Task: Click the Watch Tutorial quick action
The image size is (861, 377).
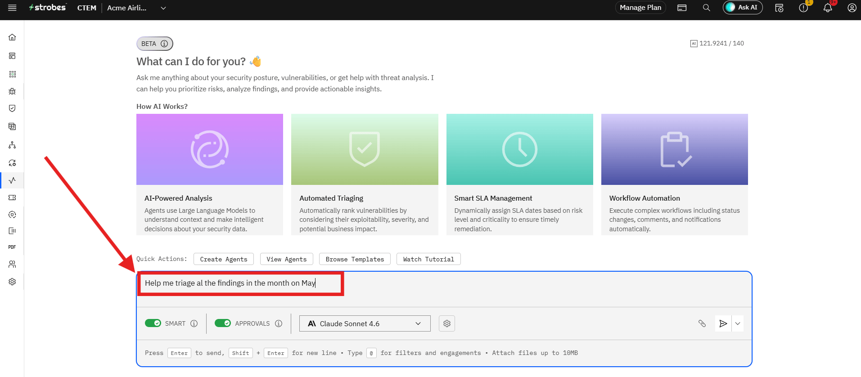Action: click(428, 259)
